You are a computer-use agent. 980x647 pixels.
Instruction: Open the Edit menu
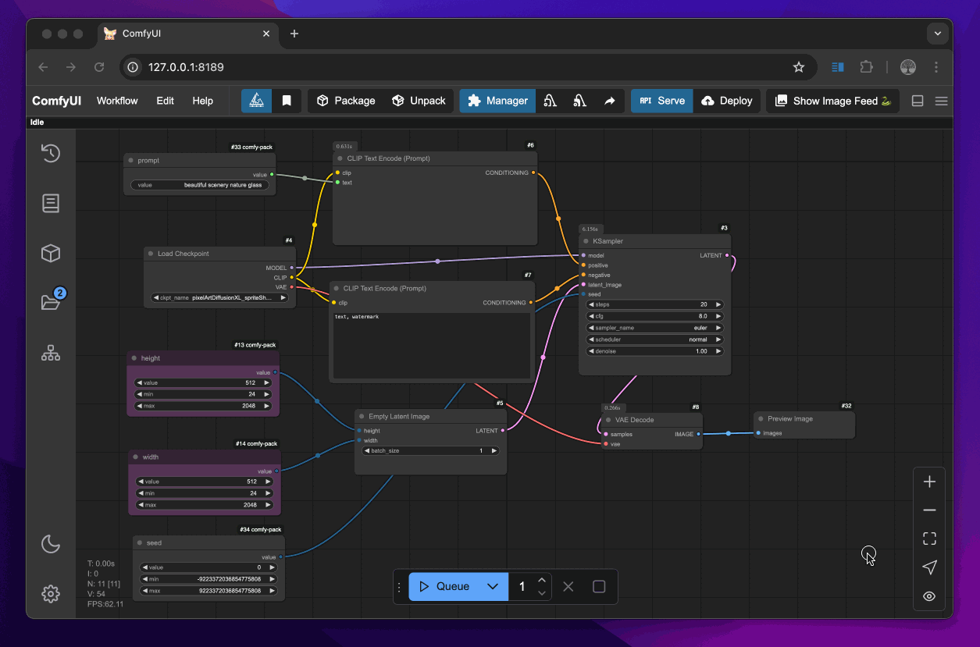click(165, 101)
